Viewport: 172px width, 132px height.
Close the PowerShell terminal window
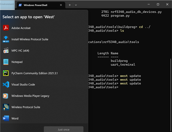[x=167, y=4]
